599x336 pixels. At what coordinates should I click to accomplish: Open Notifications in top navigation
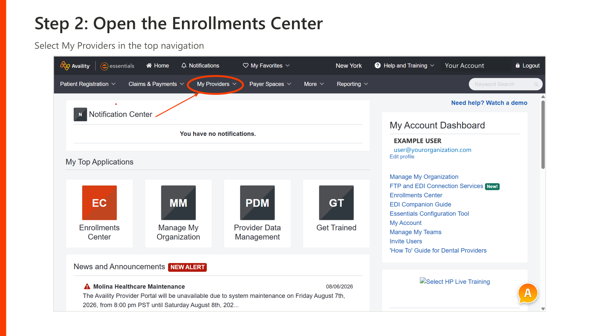point(200,65)
